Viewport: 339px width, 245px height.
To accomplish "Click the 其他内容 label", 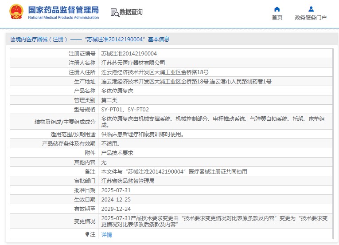I will (85, 162).
